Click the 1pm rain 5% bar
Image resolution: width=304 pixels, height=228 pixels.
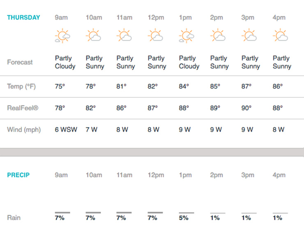click(x=187, y=213)
